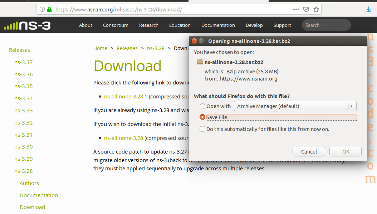The width and height of the screenshot is (377, 214).
Task: Click the Search field in the header
Action: 326,25
